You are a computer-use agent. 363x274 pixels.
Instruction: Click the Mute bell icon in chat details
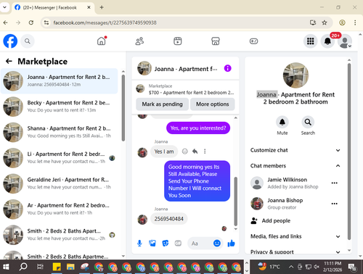click(282, 122)
